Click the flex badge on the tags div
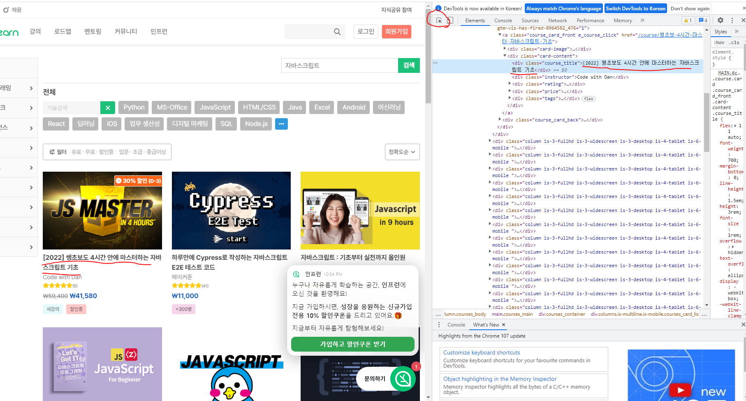746x401 pixels. [589, 99]
